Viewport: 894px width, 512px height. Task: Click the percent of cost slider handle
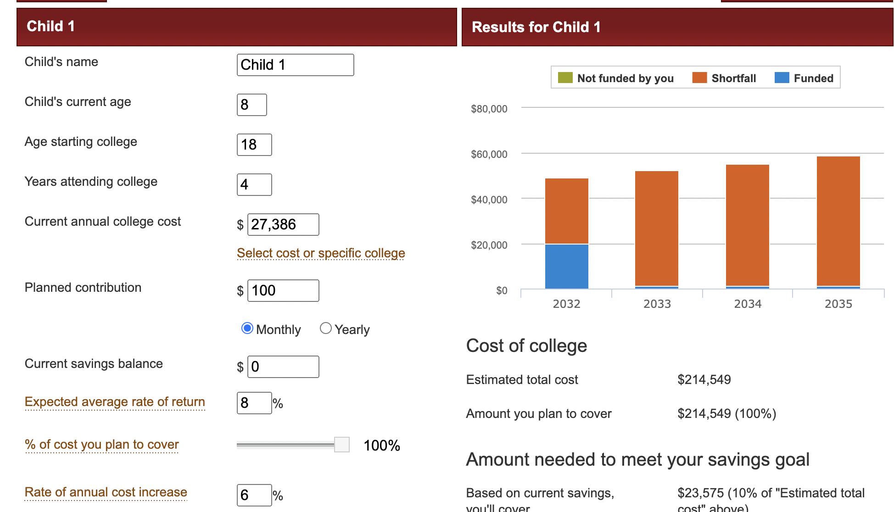(342, 445)
